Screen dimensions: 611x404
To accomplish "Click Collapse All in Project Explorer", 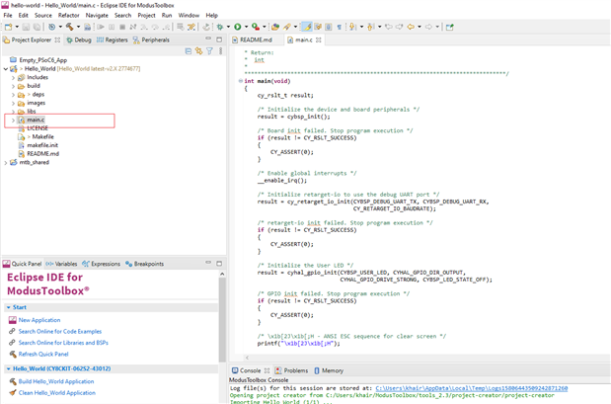I will 189,51.
